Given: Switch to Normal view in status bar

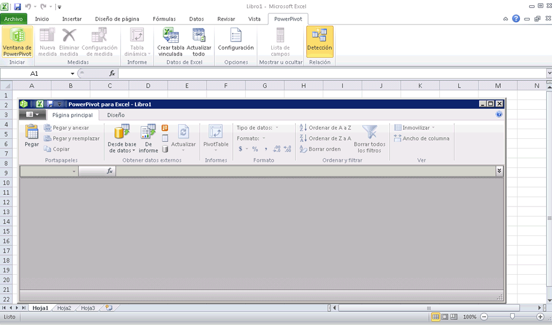Looking at the screenshot, I should (436, 317).
